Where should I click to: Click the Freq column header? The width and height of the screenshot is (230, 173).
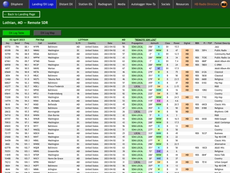[27, 43]
